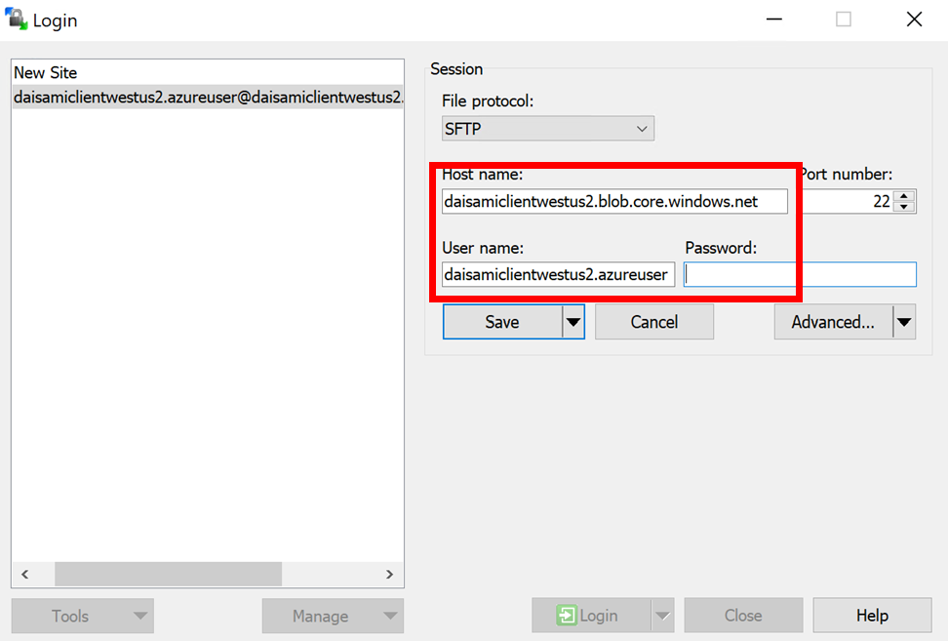Click the User name field
This screenshot has width=948, height=641.
pos(558,274)
